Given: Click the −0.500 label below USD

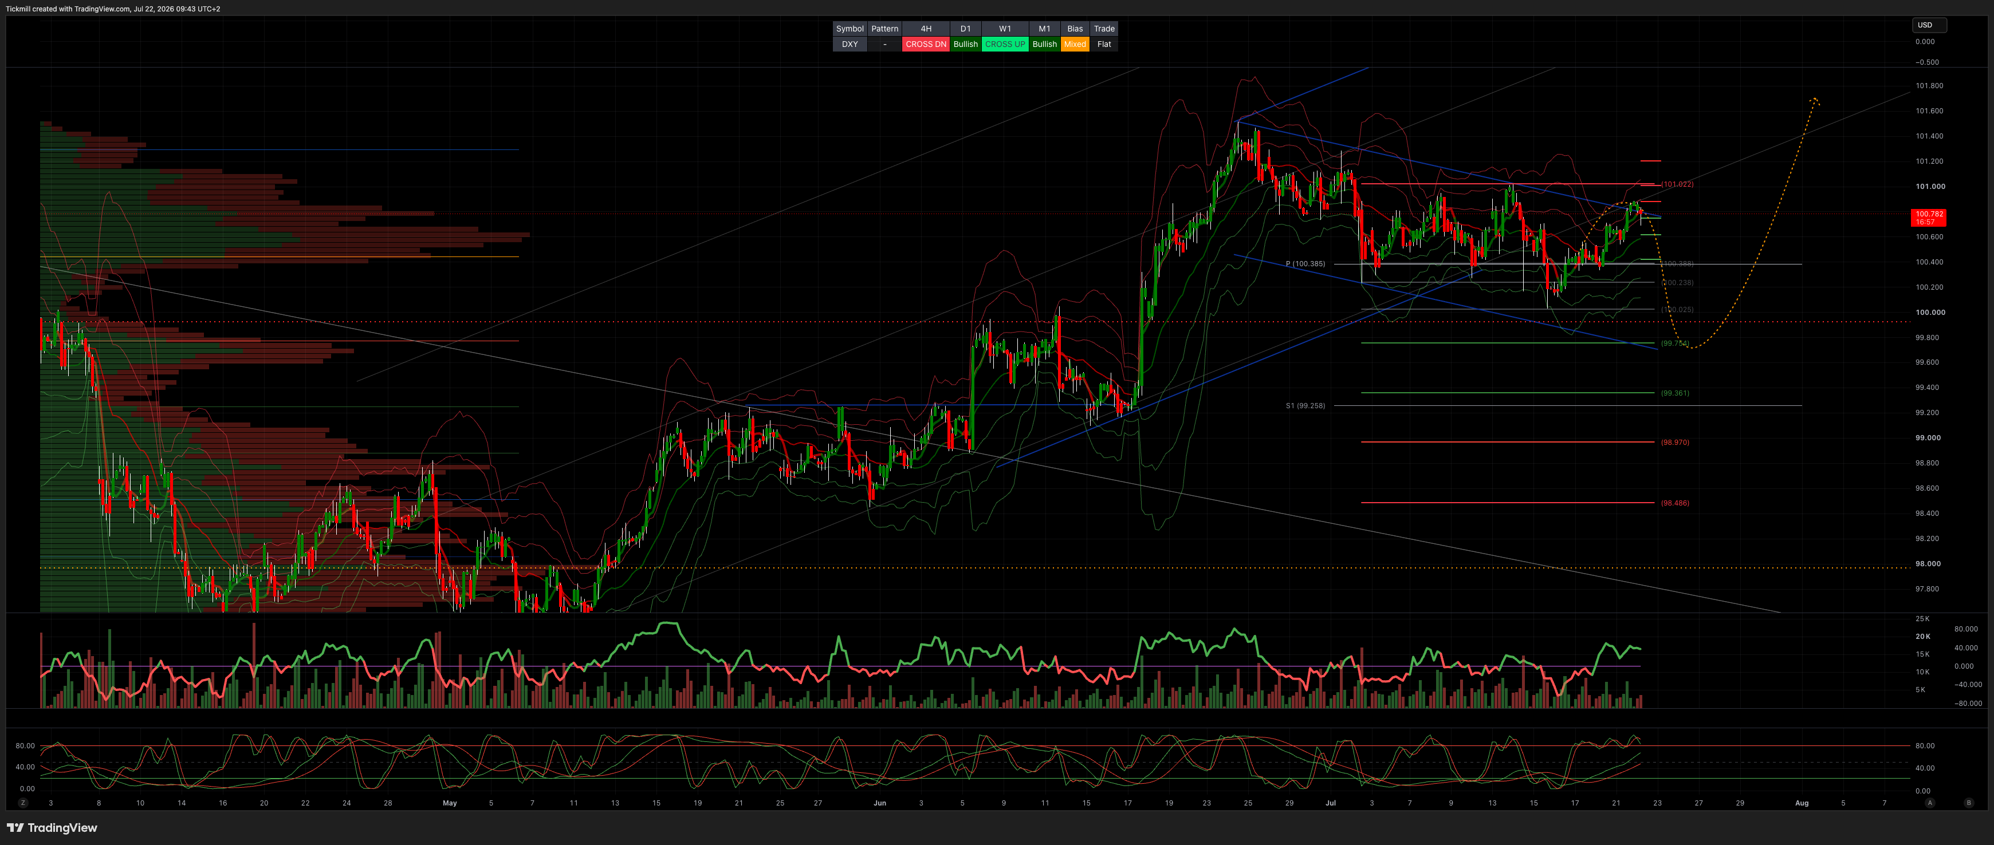Looking at the screenshot, I should point(1926,62).
